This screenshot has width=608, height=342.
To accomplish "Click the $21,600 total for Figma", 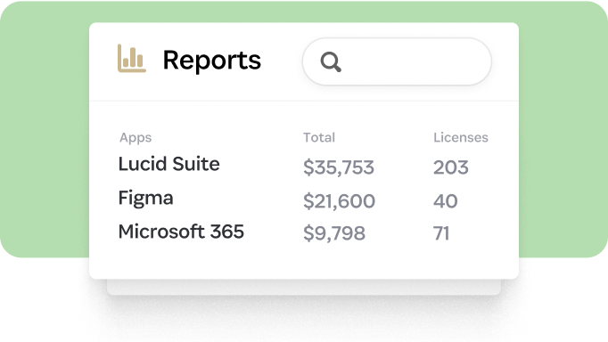I will point(339,201).
